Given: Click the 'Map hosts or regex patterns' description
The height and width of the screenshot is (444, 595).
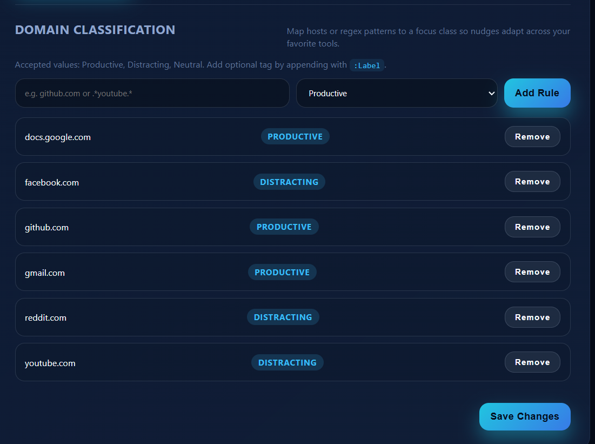Looking at the screenshot, I should tap(429, 37).
